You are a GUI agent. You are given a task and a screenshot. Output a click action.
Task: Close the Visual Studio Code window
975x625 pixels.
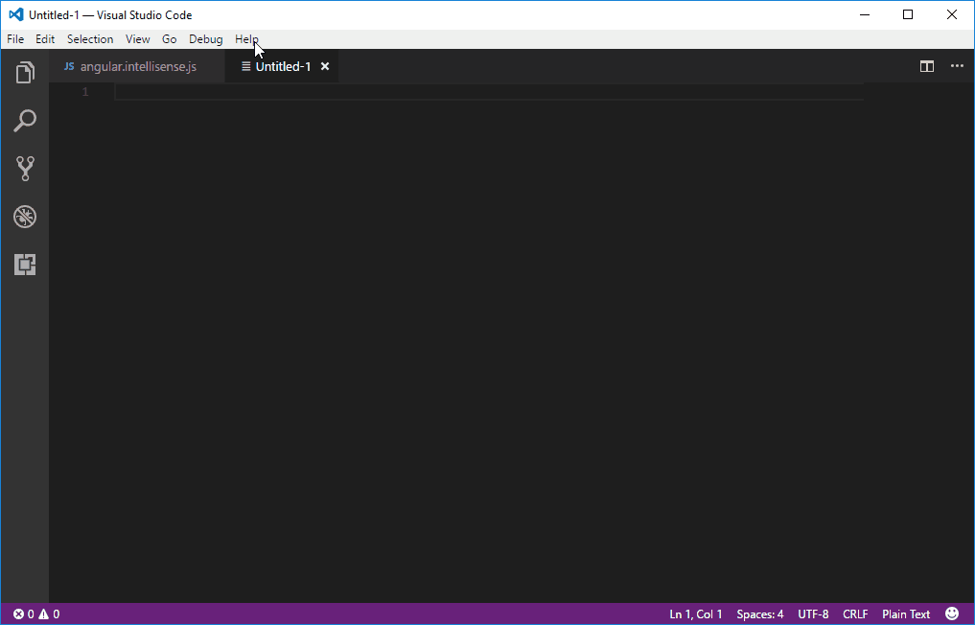coord(952,15)
